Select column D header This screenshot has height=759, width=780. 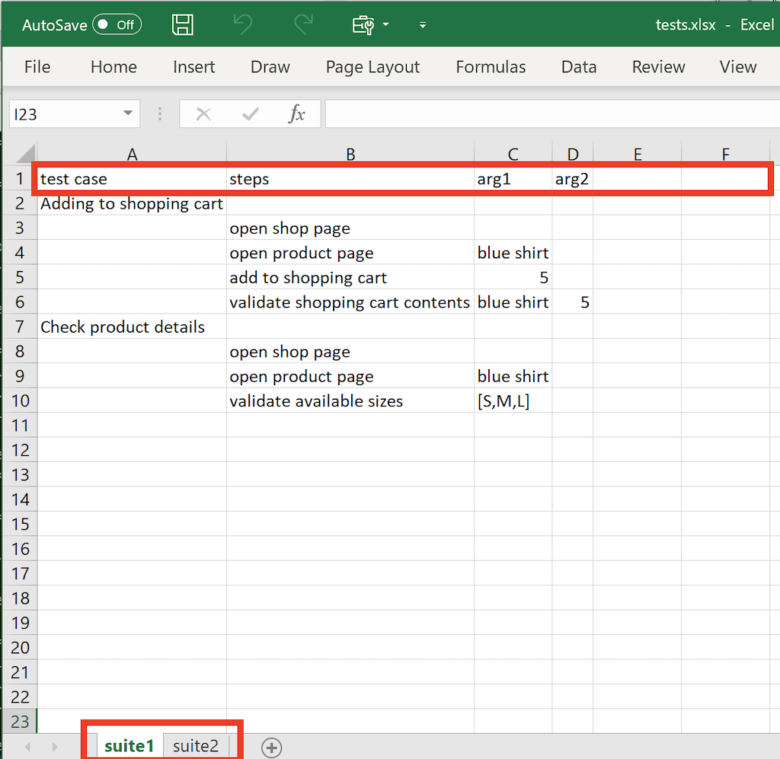[x=573, y=154]
